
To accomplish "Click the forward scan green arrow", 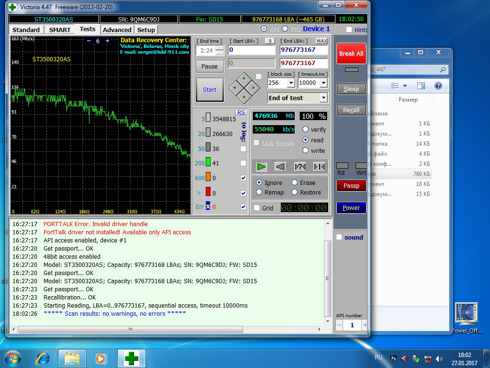I will 261,167.
